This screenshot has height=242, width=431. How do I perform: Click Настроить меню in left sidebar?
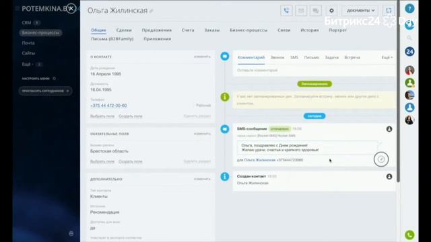pos(36,79)
